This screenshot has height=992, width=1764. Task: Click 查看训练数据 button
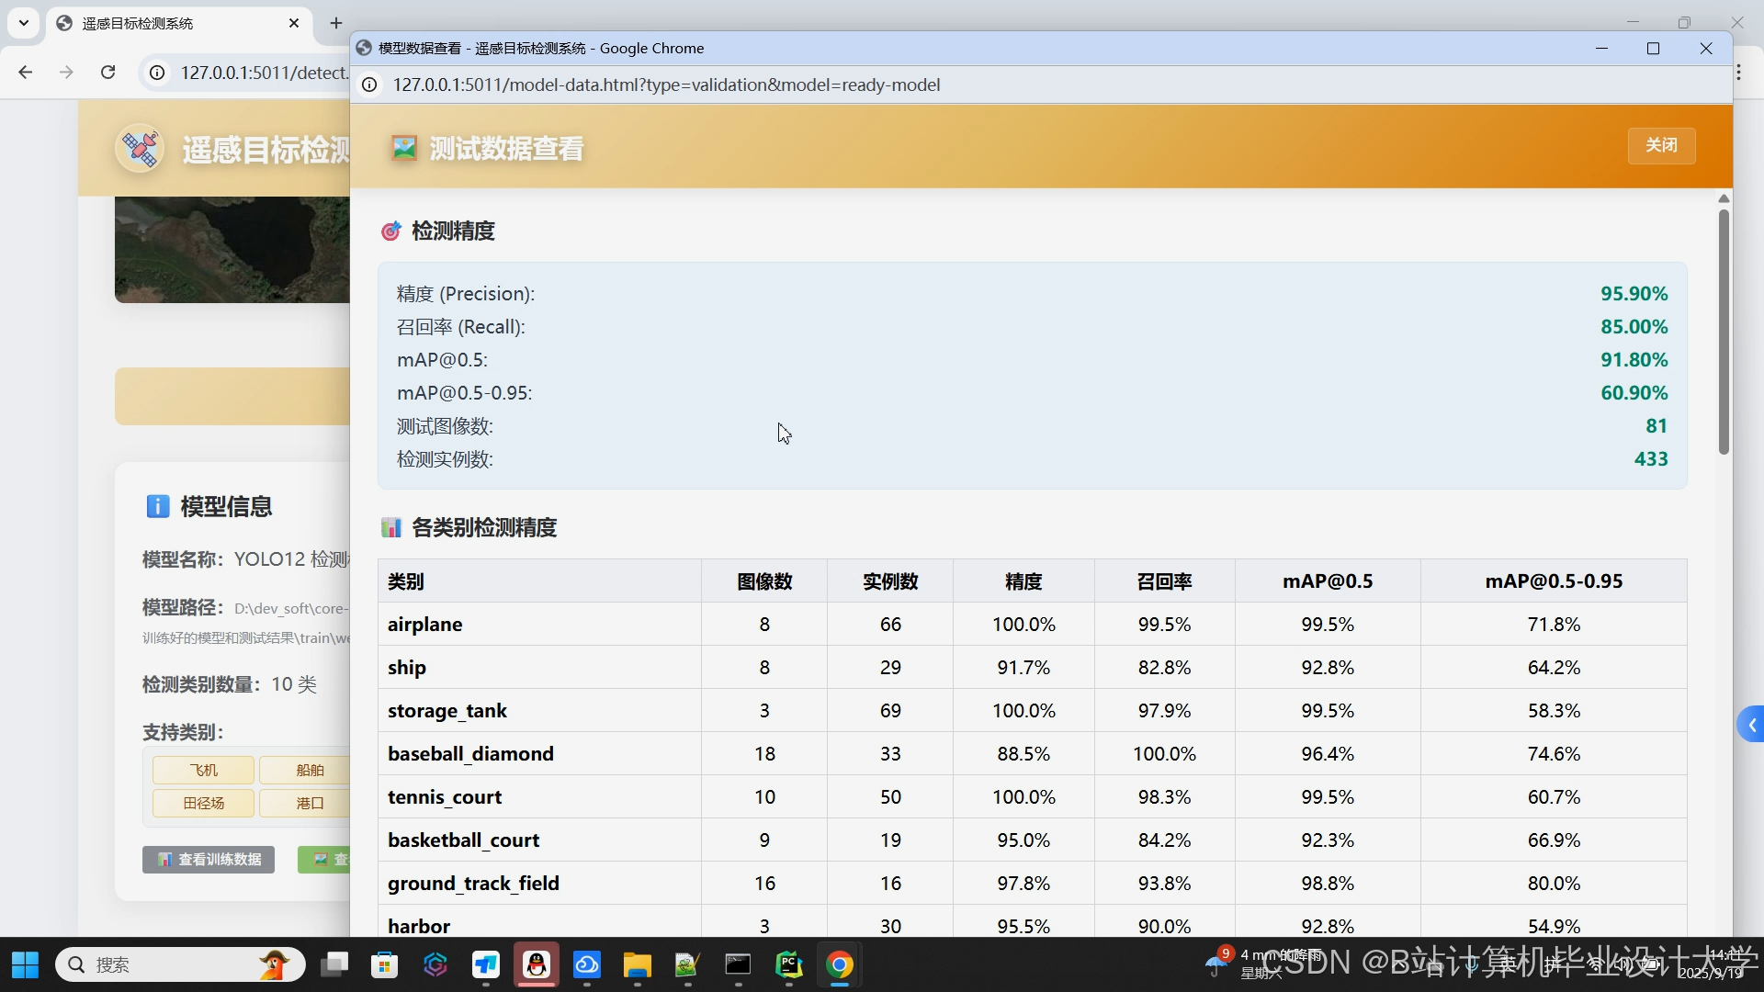(x=209, y=859)
